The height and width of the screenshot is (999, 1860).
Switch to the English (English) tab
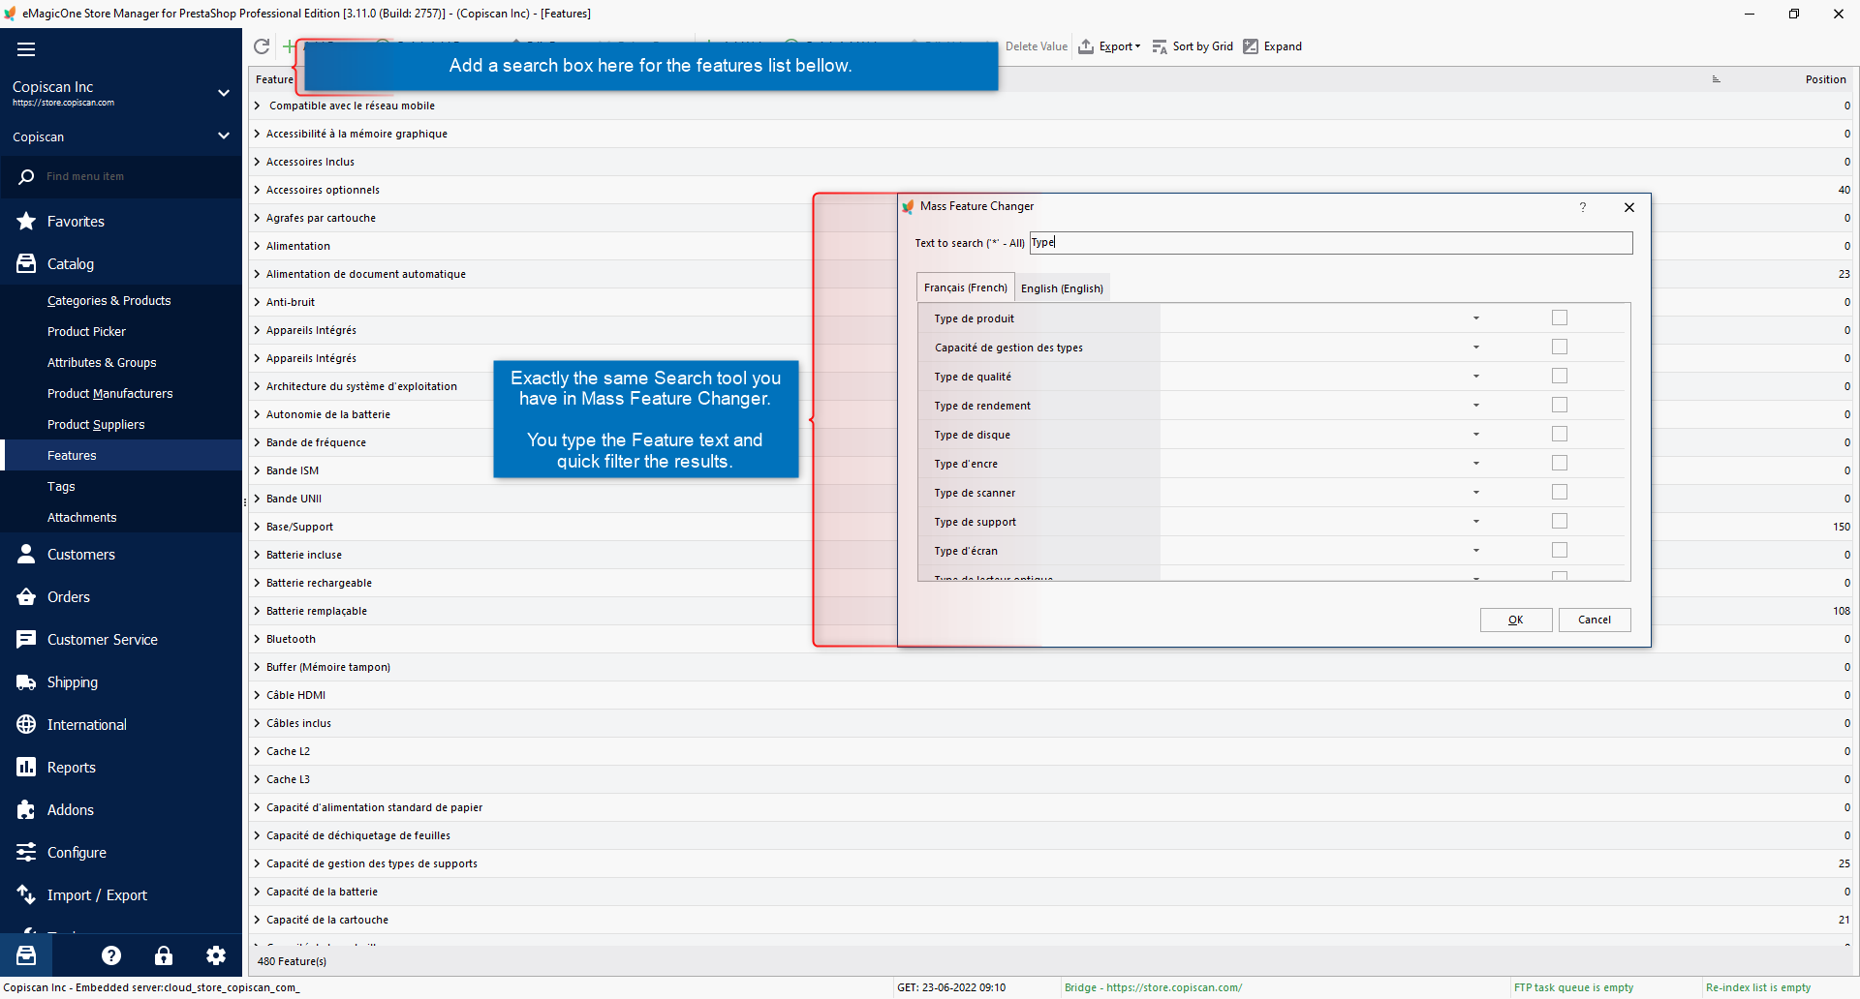1062,288
